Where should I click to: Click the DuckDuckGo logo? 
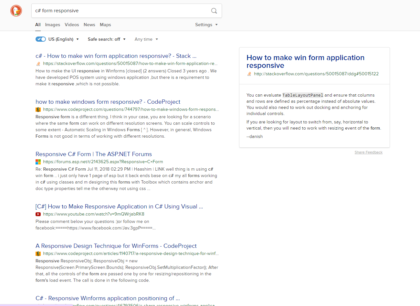(16, 11)
